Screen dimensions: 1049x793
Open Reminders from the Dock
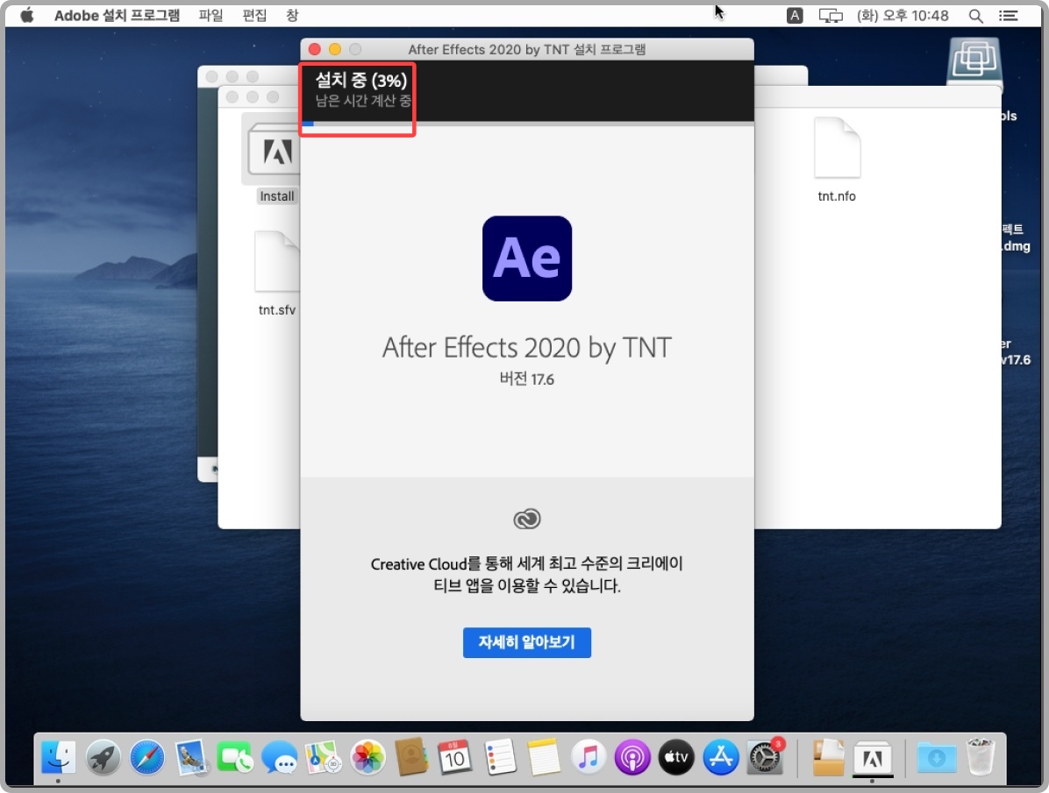(x=500, y=758)
